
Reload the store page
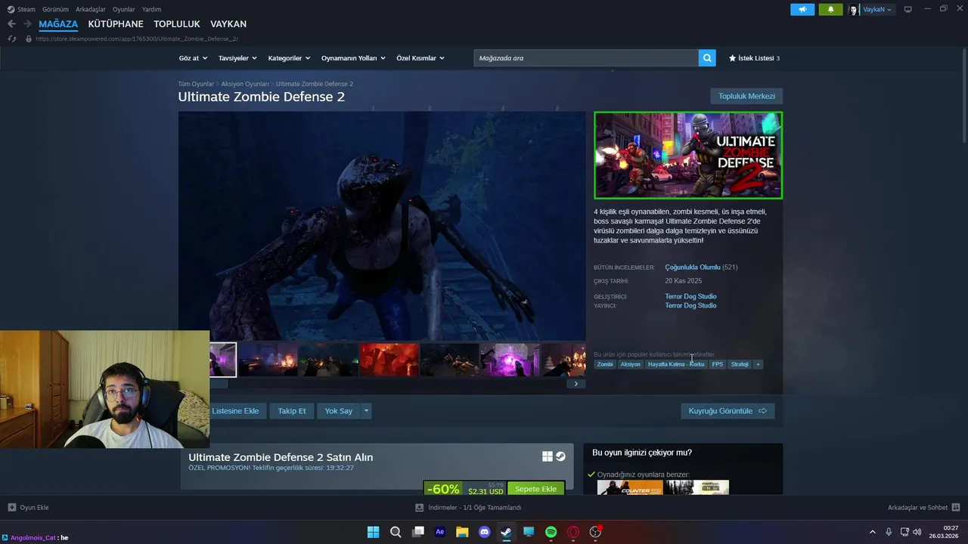[11, 39]
